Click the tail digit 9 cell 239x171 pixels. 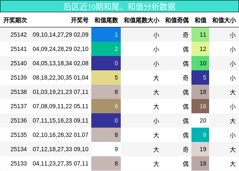point(106,149)
